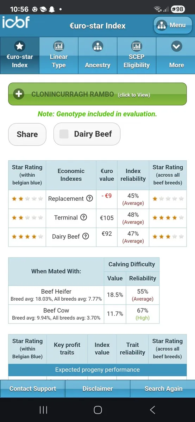Expand CLONINCURRAGH RAMBO animal details
This screenshot has height=422, width=195.
[x=97, y=94]
